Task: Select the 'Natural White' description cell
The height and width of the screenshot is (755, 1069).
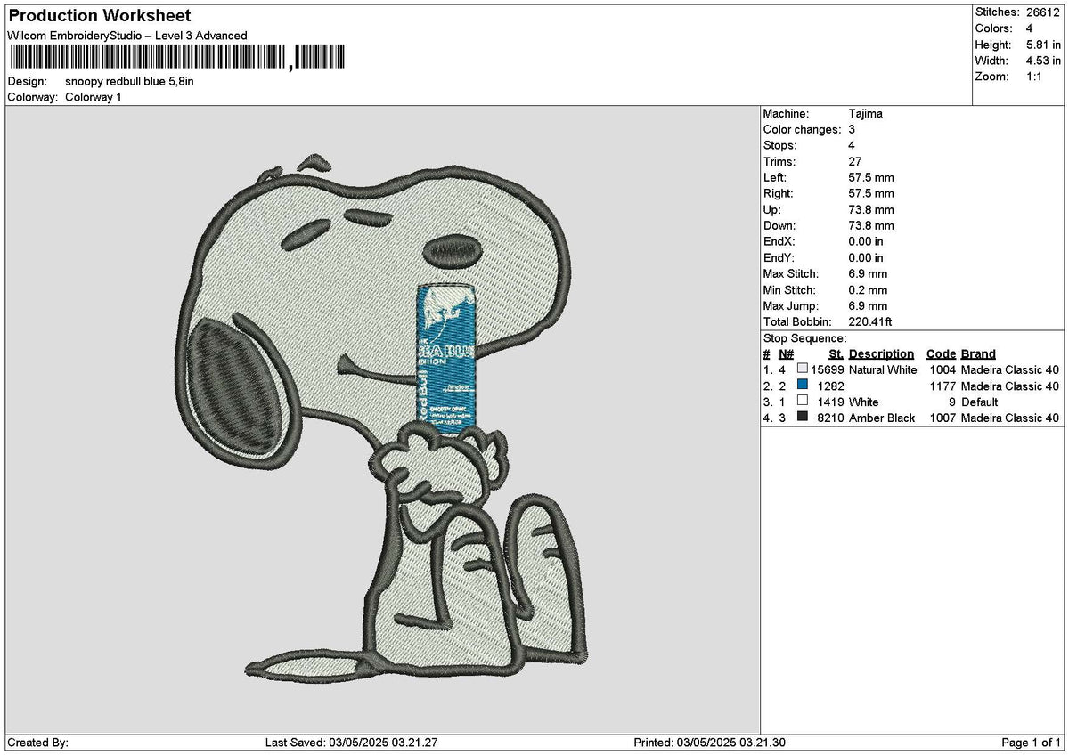Action: click(883, 370)
